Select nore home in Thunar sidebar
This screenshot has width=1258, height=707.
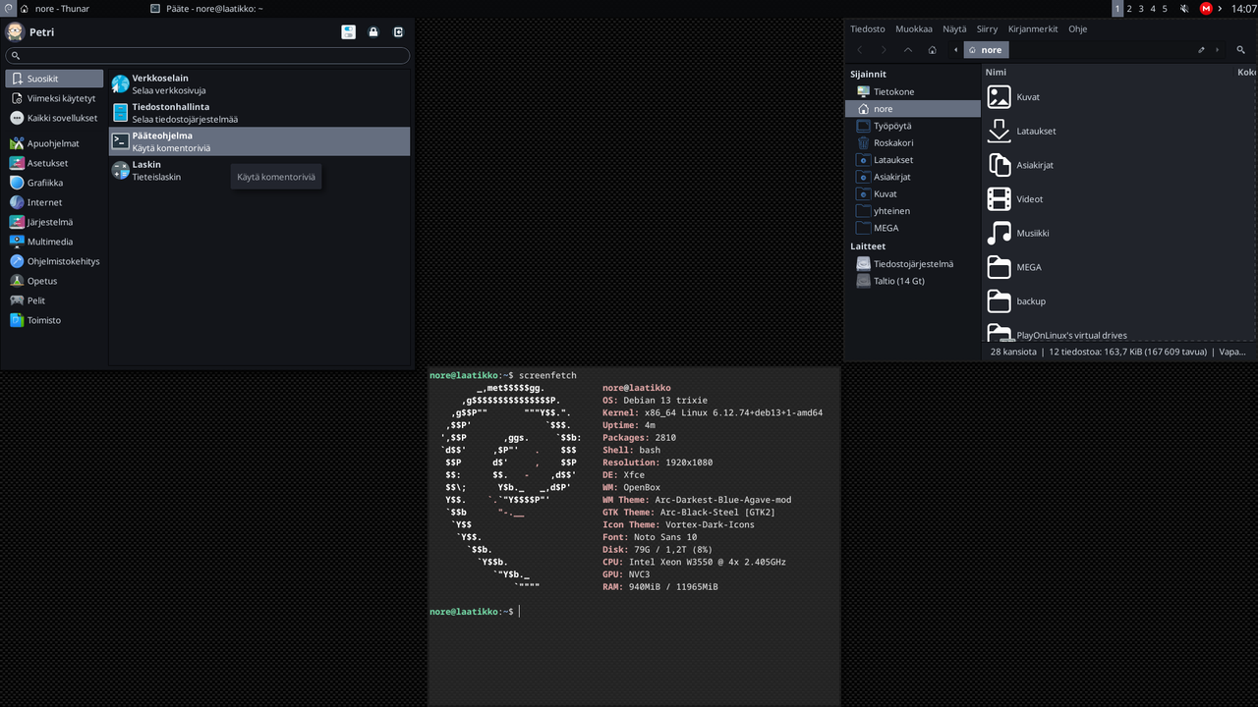[913, 109]
